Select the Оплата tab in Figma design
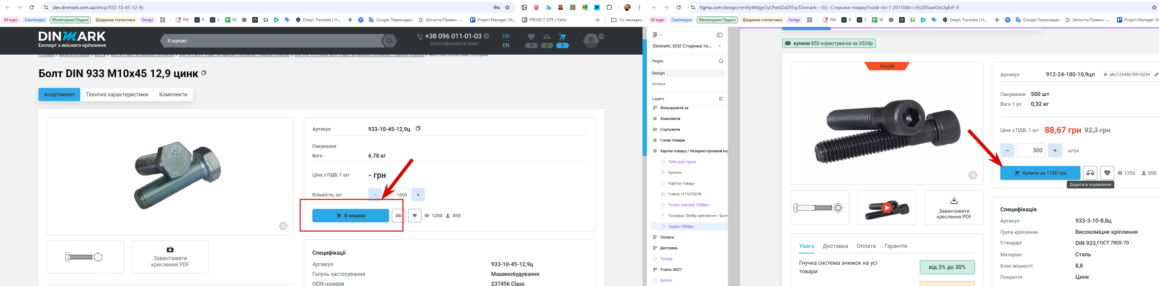The image size is (1159, 286). [x=866, y=246]
